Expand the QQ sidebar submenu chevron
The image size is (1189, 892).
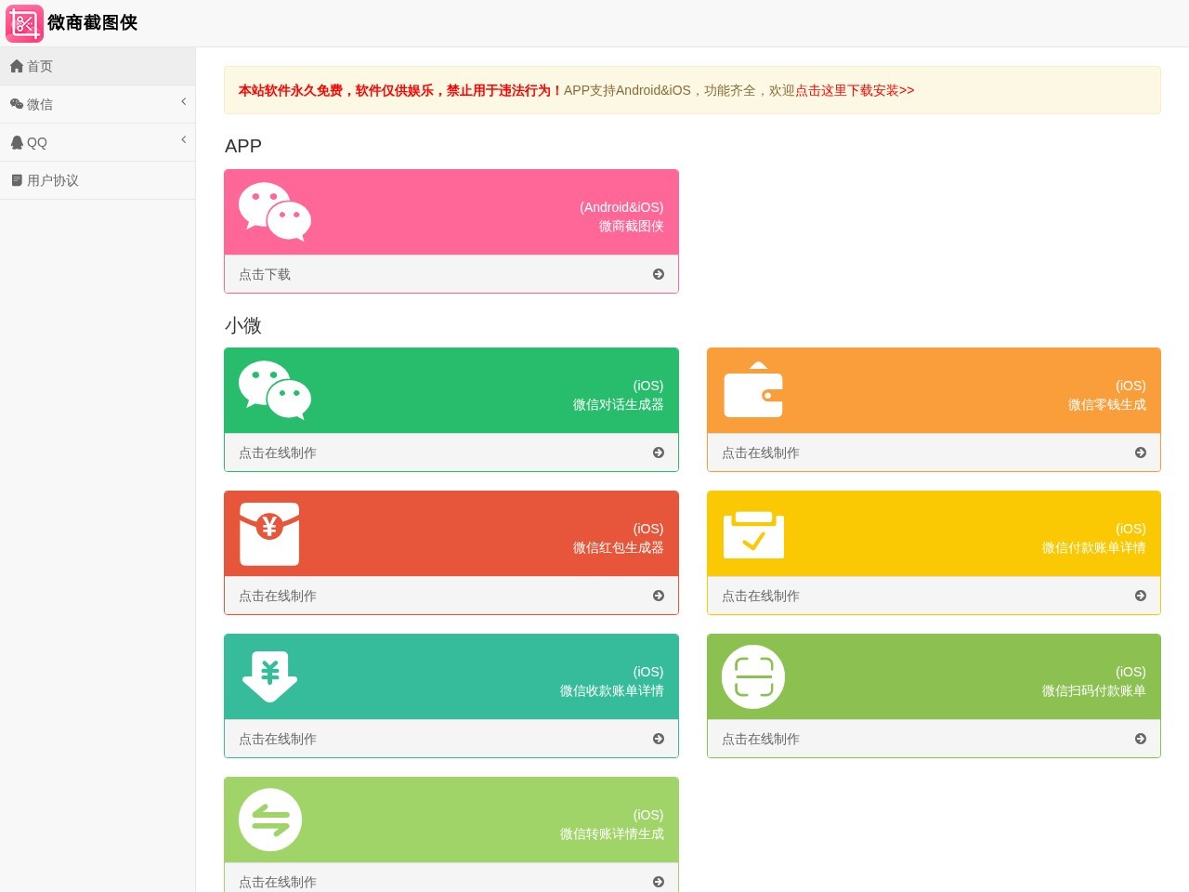pos(184,140)
